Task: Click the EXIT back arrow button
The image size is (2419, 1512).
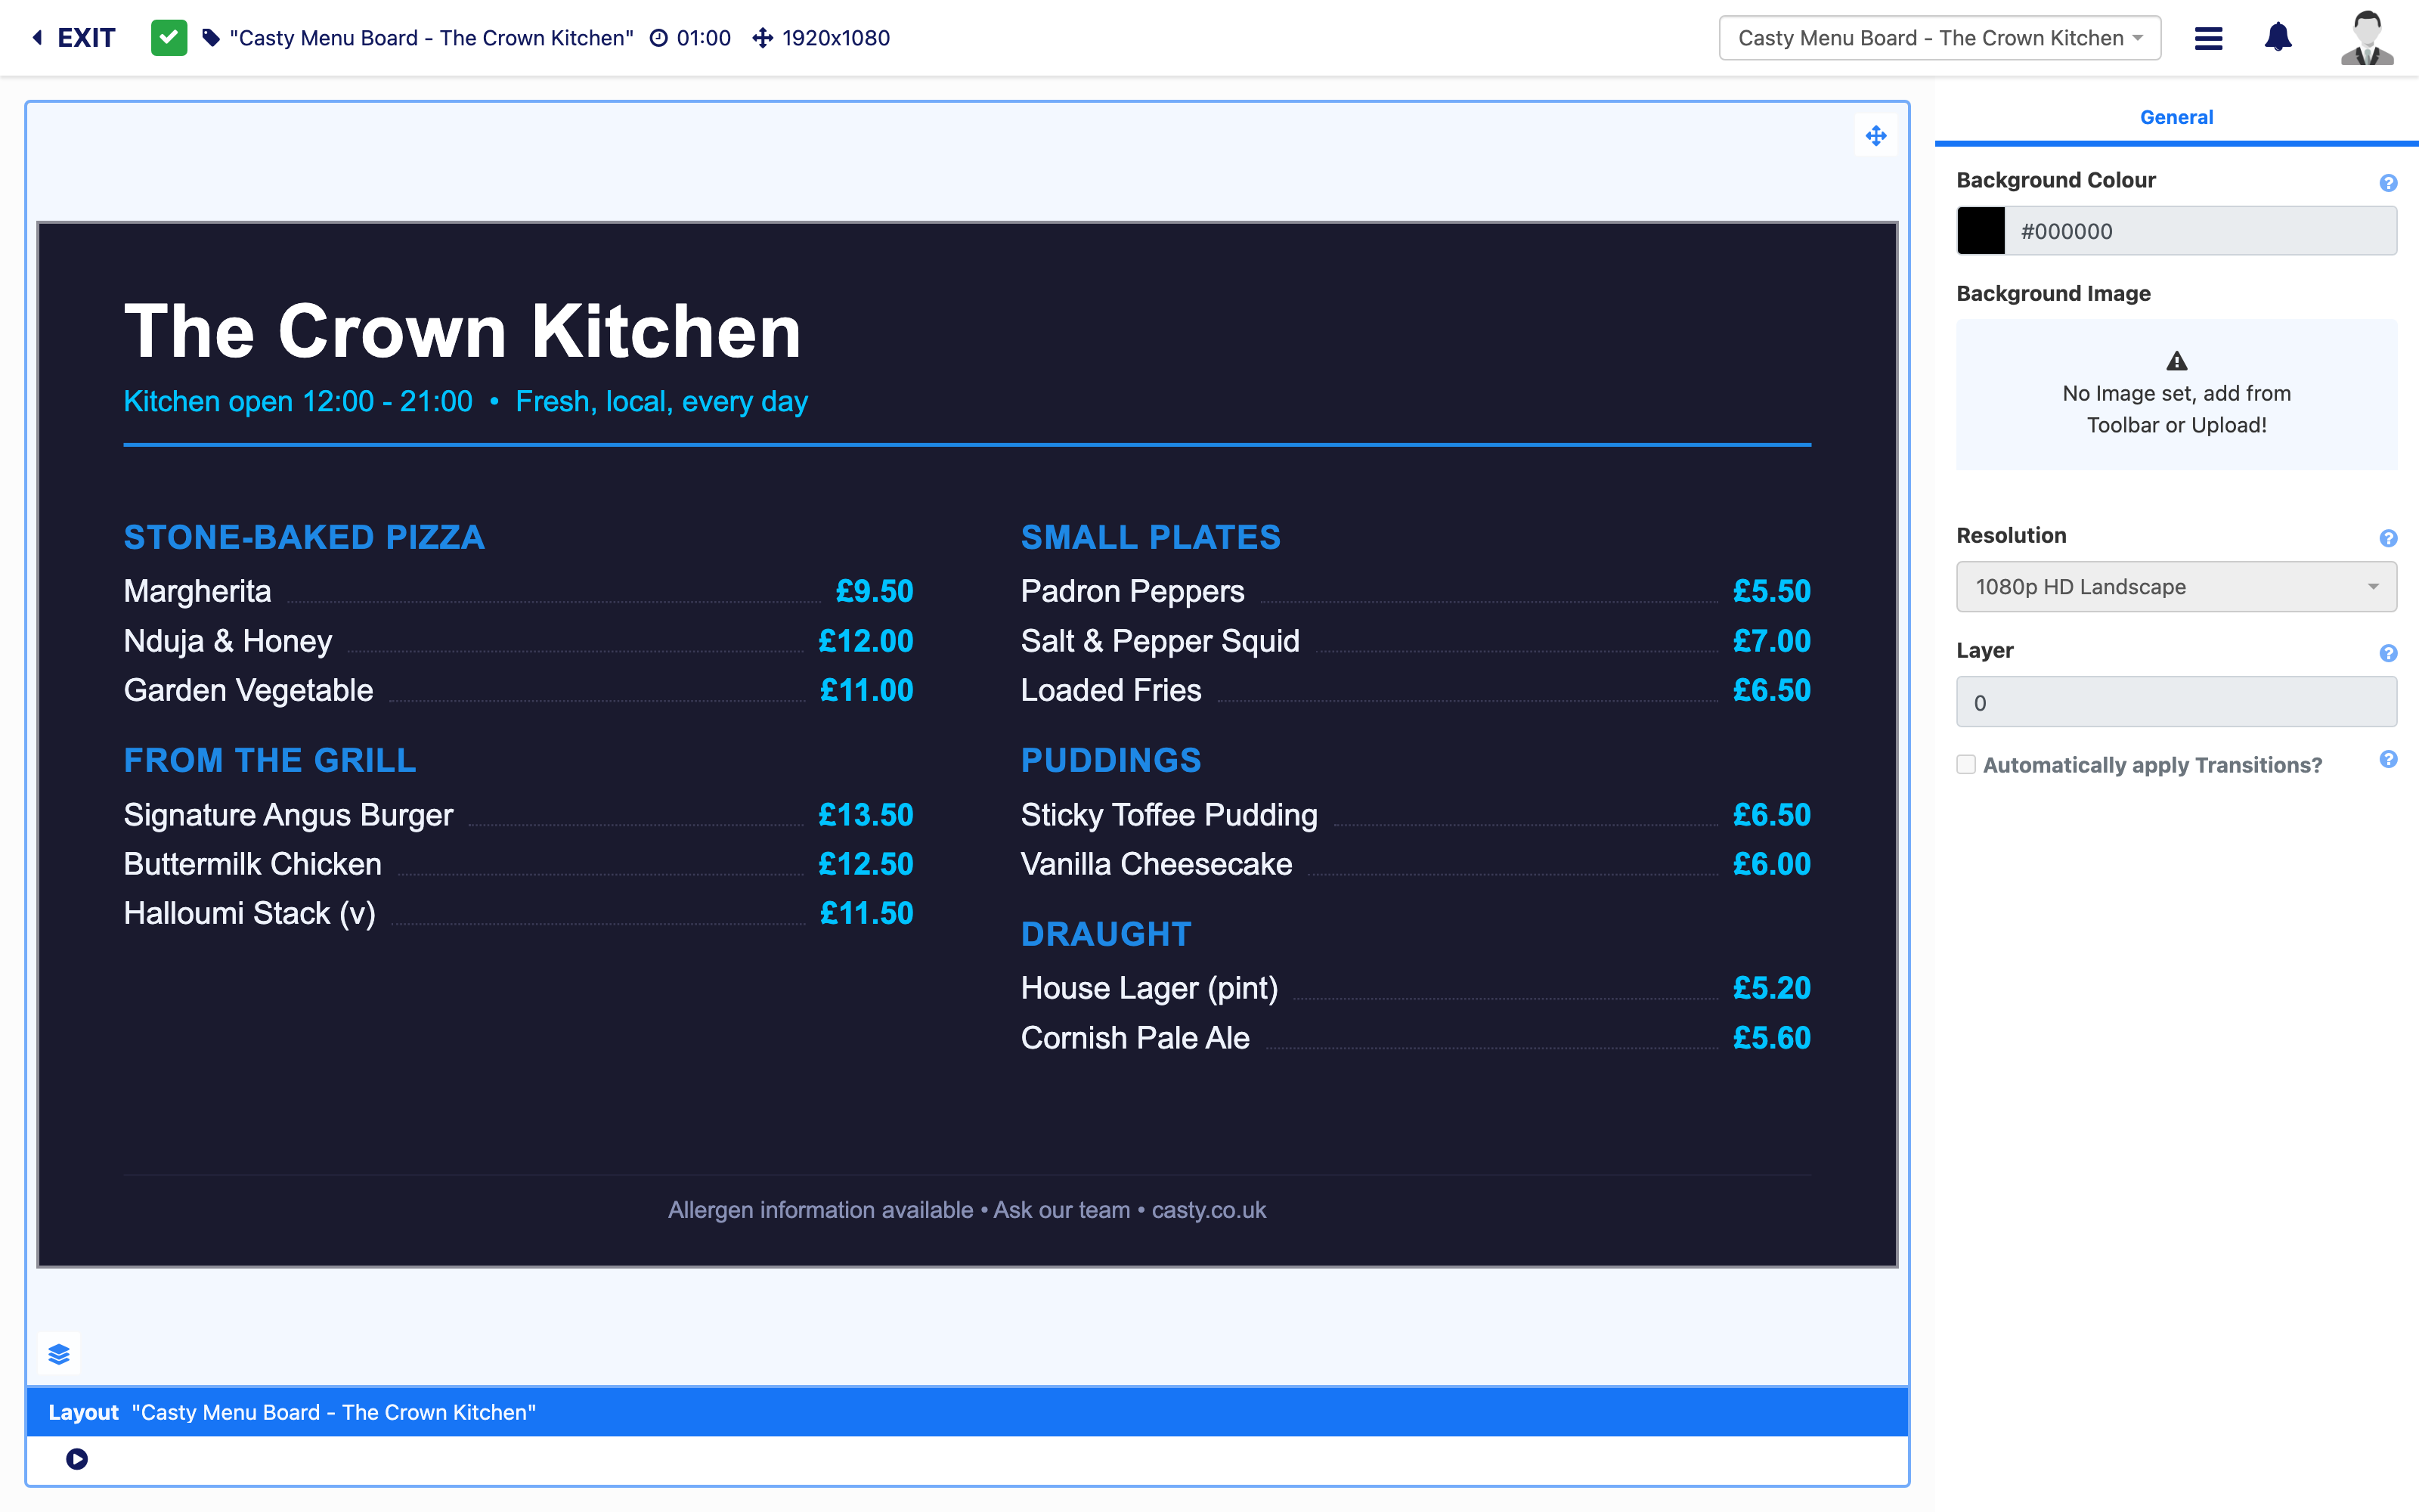Action: click(x=73, y=38)
